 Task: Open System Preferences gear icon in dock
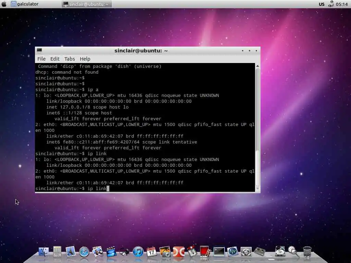pyautogui.click(x=246, y=252)
